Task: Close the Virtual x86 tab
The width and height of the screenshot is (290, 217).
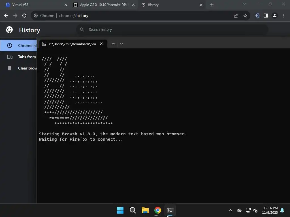Action: (66, 5)
